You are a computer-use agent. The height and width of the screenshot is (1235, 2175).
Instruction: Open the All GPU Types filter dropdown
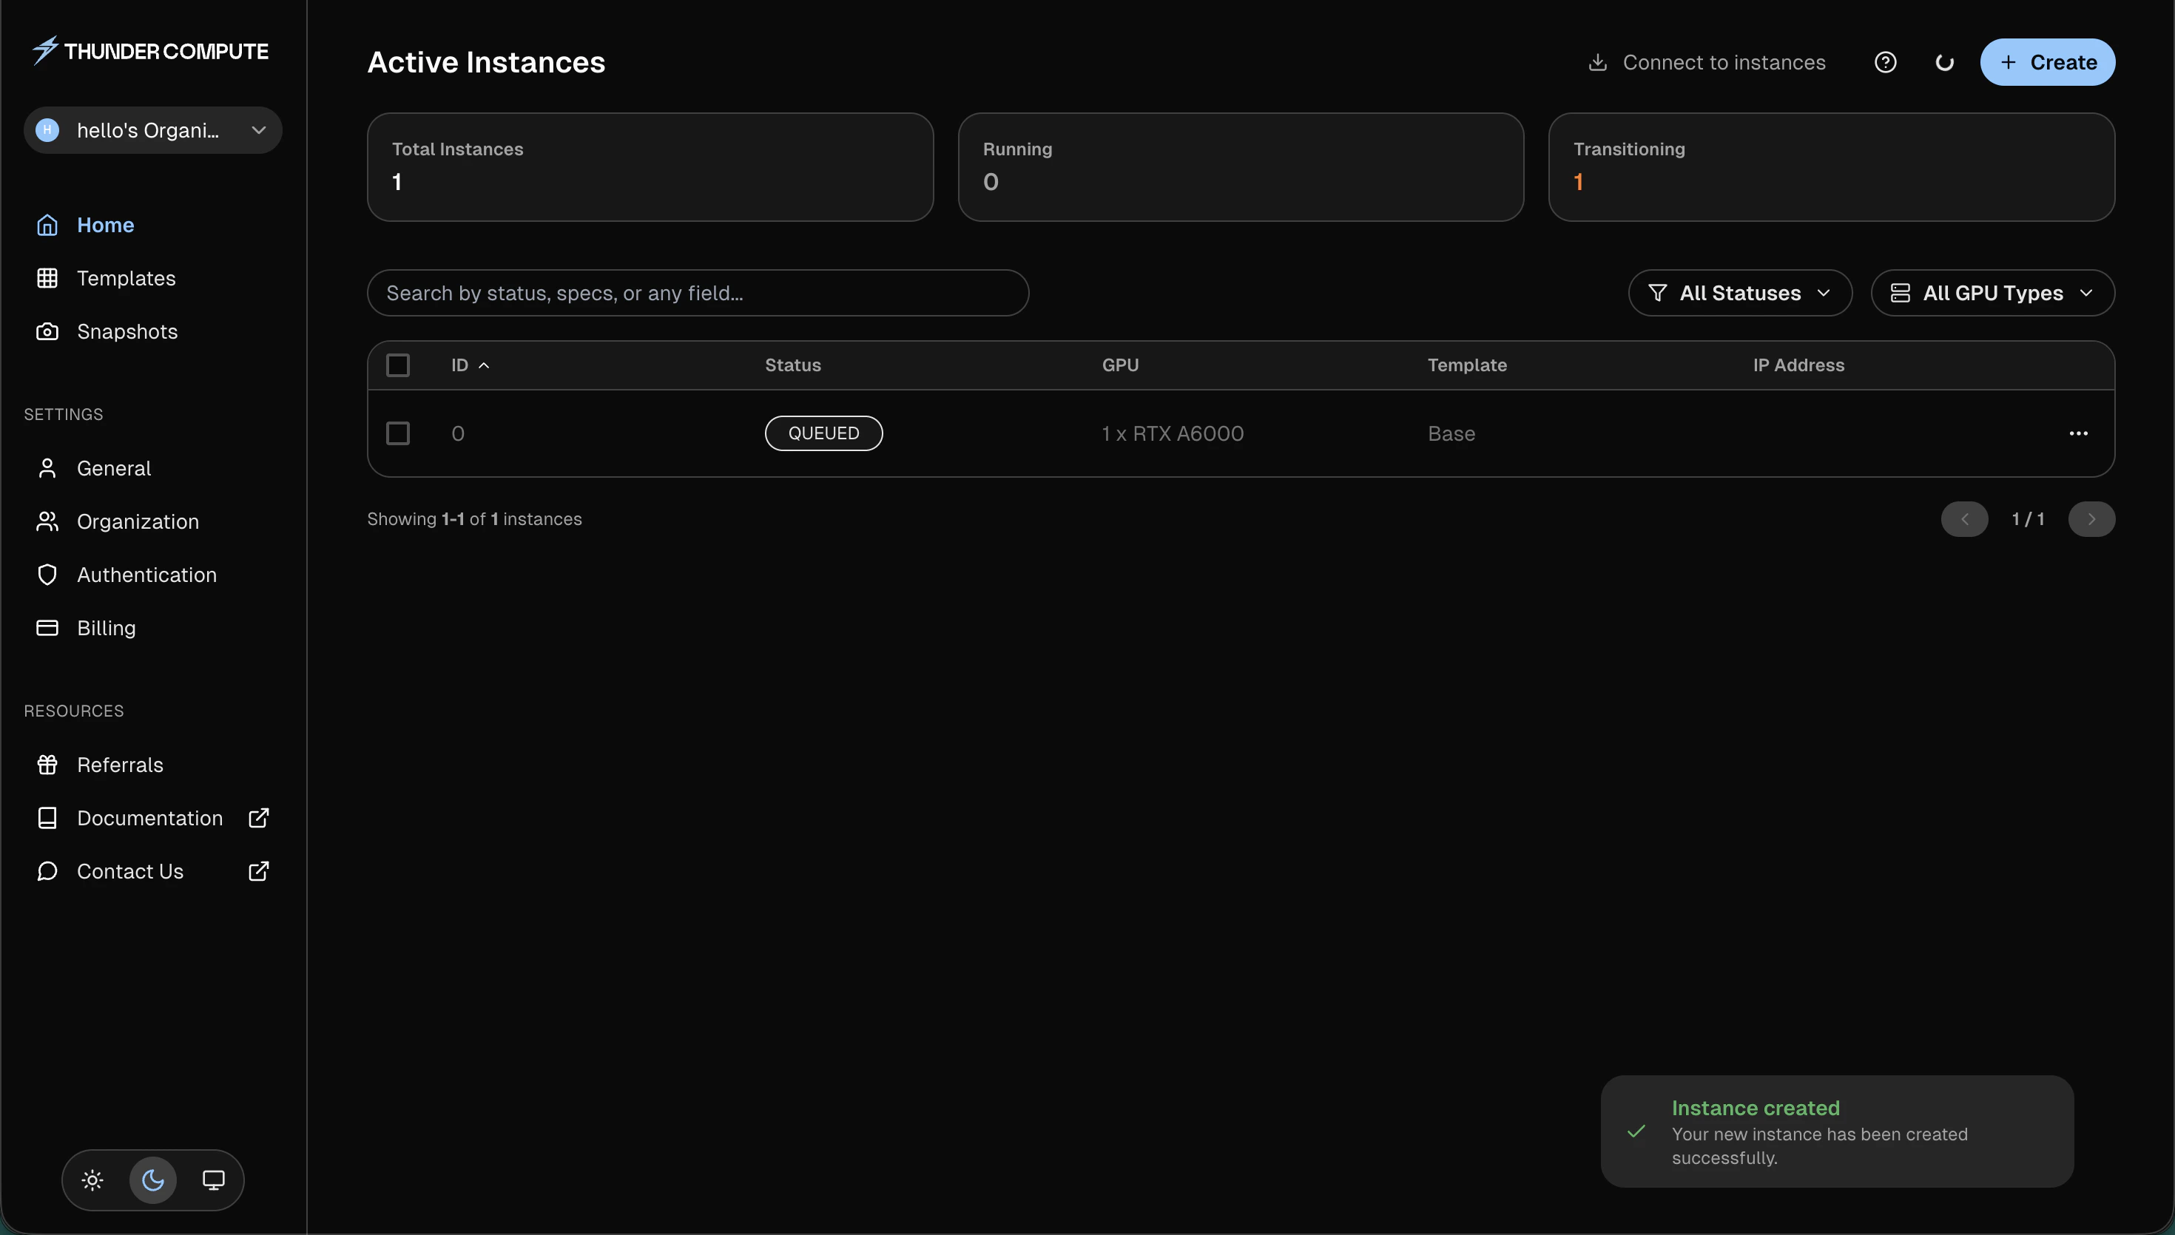(x=1992, y=293)
